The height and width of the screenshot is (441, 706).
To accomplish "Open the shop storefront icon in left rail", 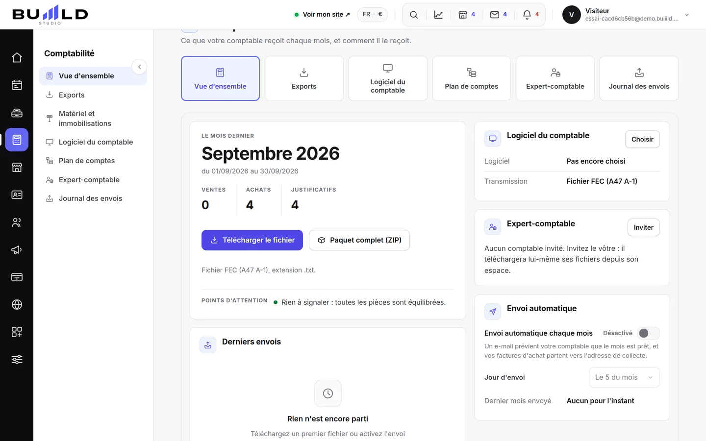I will coord(17,168).
